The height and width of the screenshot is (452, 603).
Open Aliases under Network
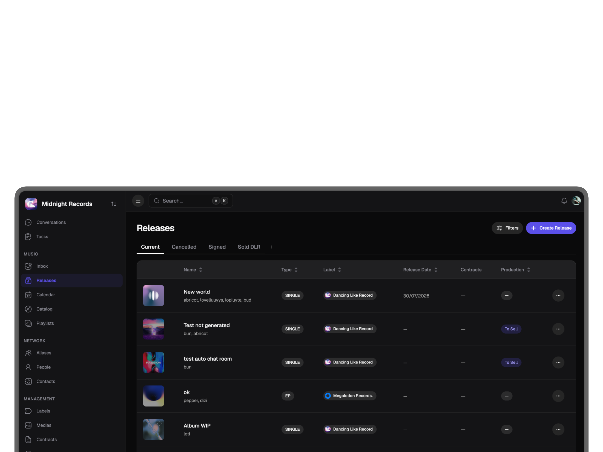(x=72, y=353)
